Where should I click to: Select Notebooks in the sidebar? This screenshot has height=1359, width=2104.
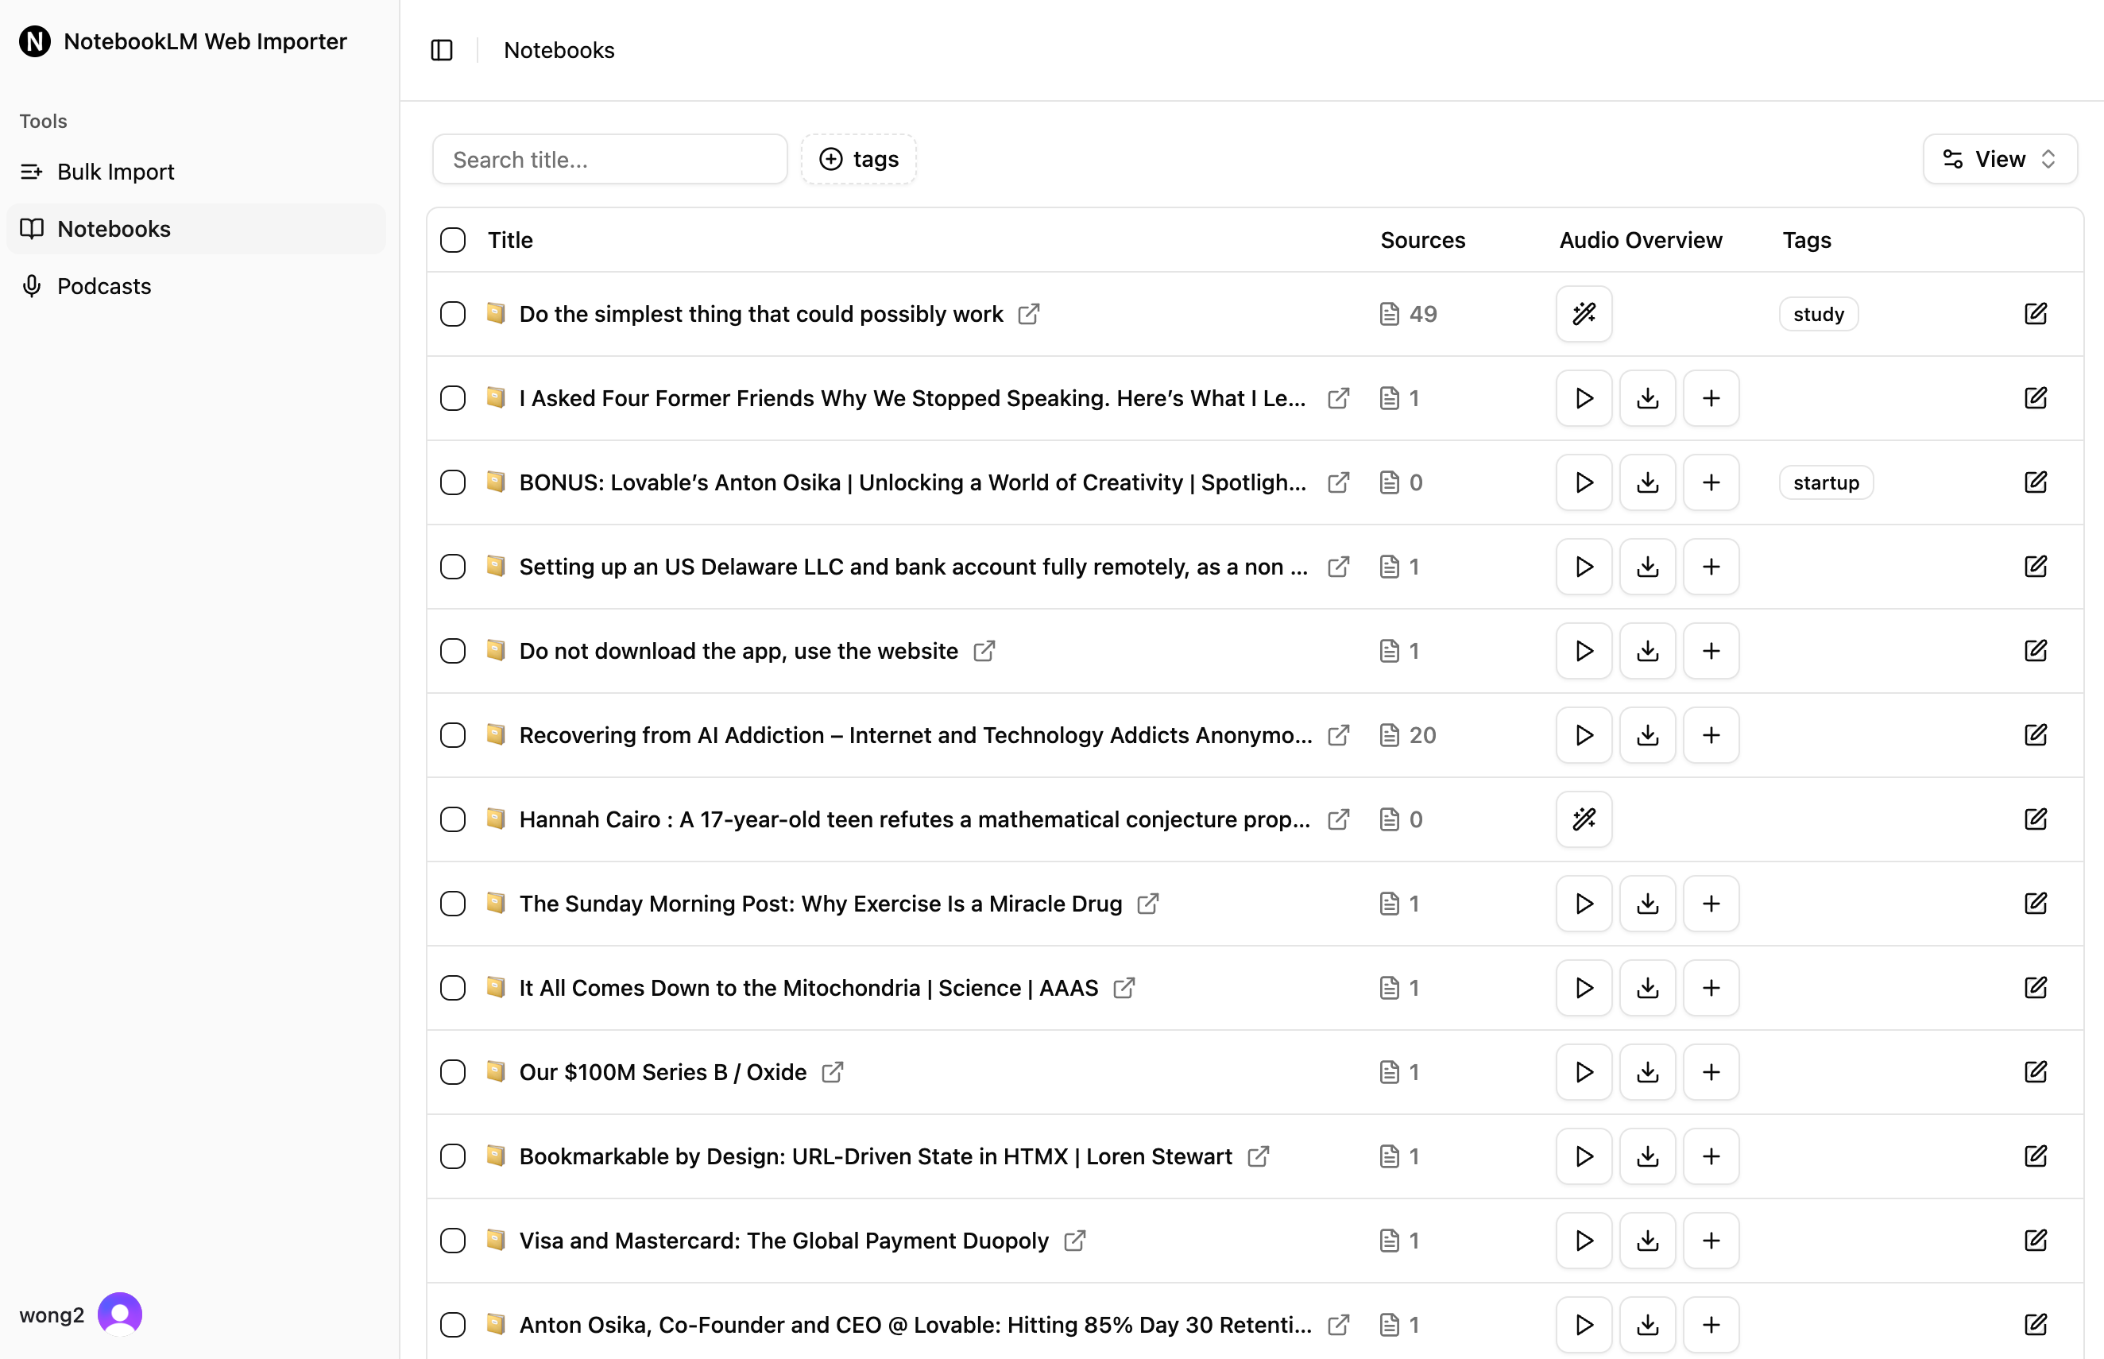pyautogui.click(x=195, y=229)
